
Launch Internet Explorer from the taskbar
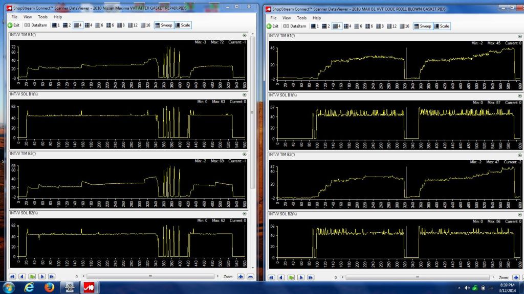click(29, 287)
